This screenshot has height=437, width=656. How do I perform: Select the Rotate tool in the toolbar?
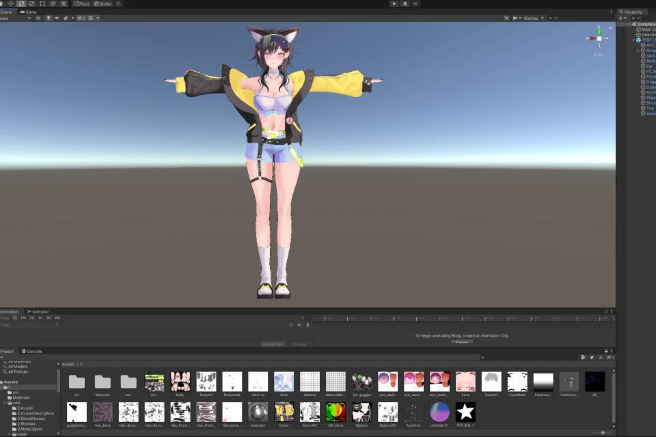(21, 4)
